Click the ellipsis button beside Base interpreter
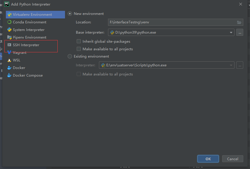This screenshot has height=169, width=250. click(x=240, y=32)
